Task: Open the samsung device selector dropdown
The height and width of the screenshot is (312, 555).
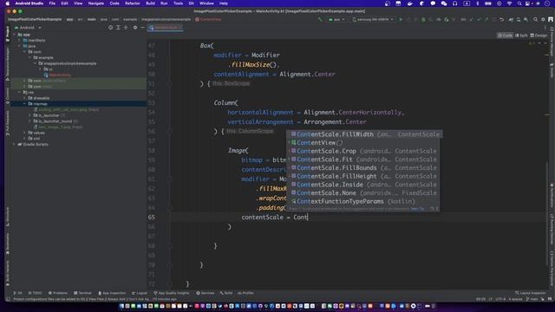Action: pos(373,19)
